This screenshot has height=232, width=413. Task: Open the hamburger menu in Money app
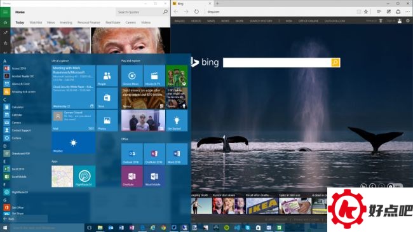point(5,12)
